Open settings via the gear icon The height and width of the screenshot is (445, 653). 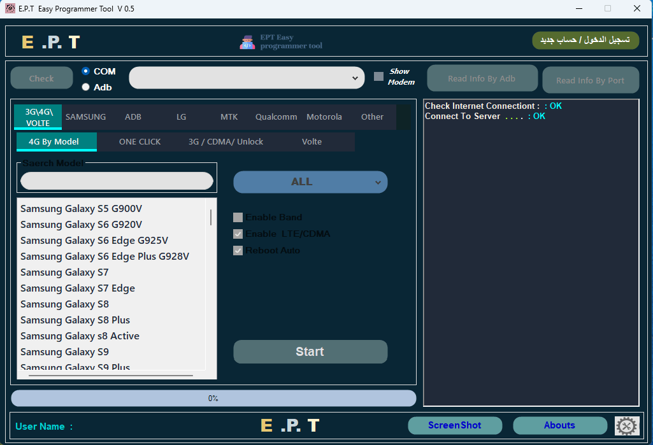coord(626,426)
